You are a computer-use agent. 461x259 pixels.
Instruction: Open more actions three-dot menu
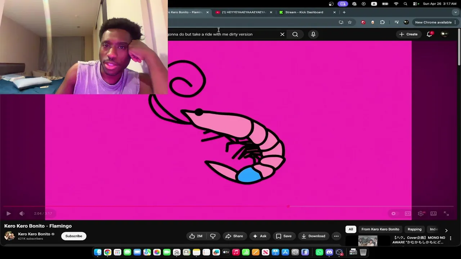[336, 236]
